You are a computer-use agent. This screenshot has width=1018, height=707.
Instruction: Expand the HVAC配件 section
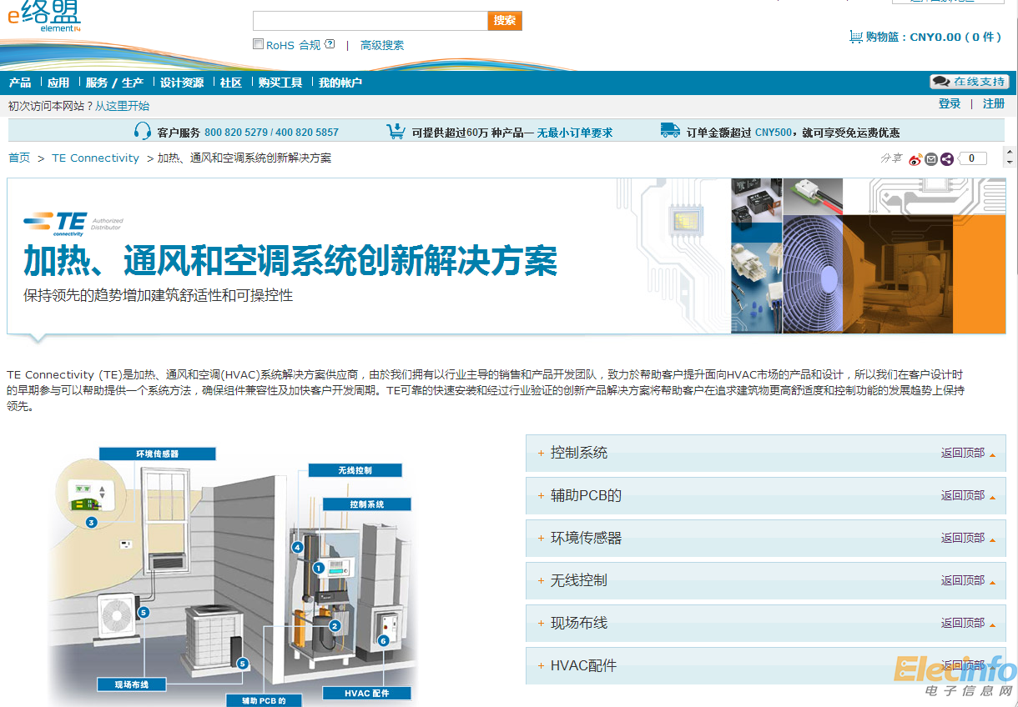click(x=582, y=665)
